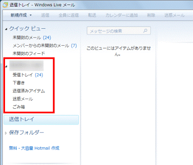
Task: Click 削除 in the toolbar
Action: click(151, 15)
